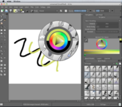Click the blue Open document toolbar icon
This screenshot has height=107, width=122.
(6, 11)
